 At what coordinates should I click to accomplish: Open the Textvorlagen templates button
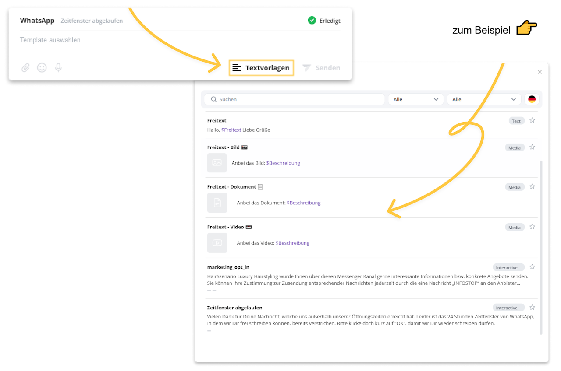pyautogui.click(x=261, y=68)
